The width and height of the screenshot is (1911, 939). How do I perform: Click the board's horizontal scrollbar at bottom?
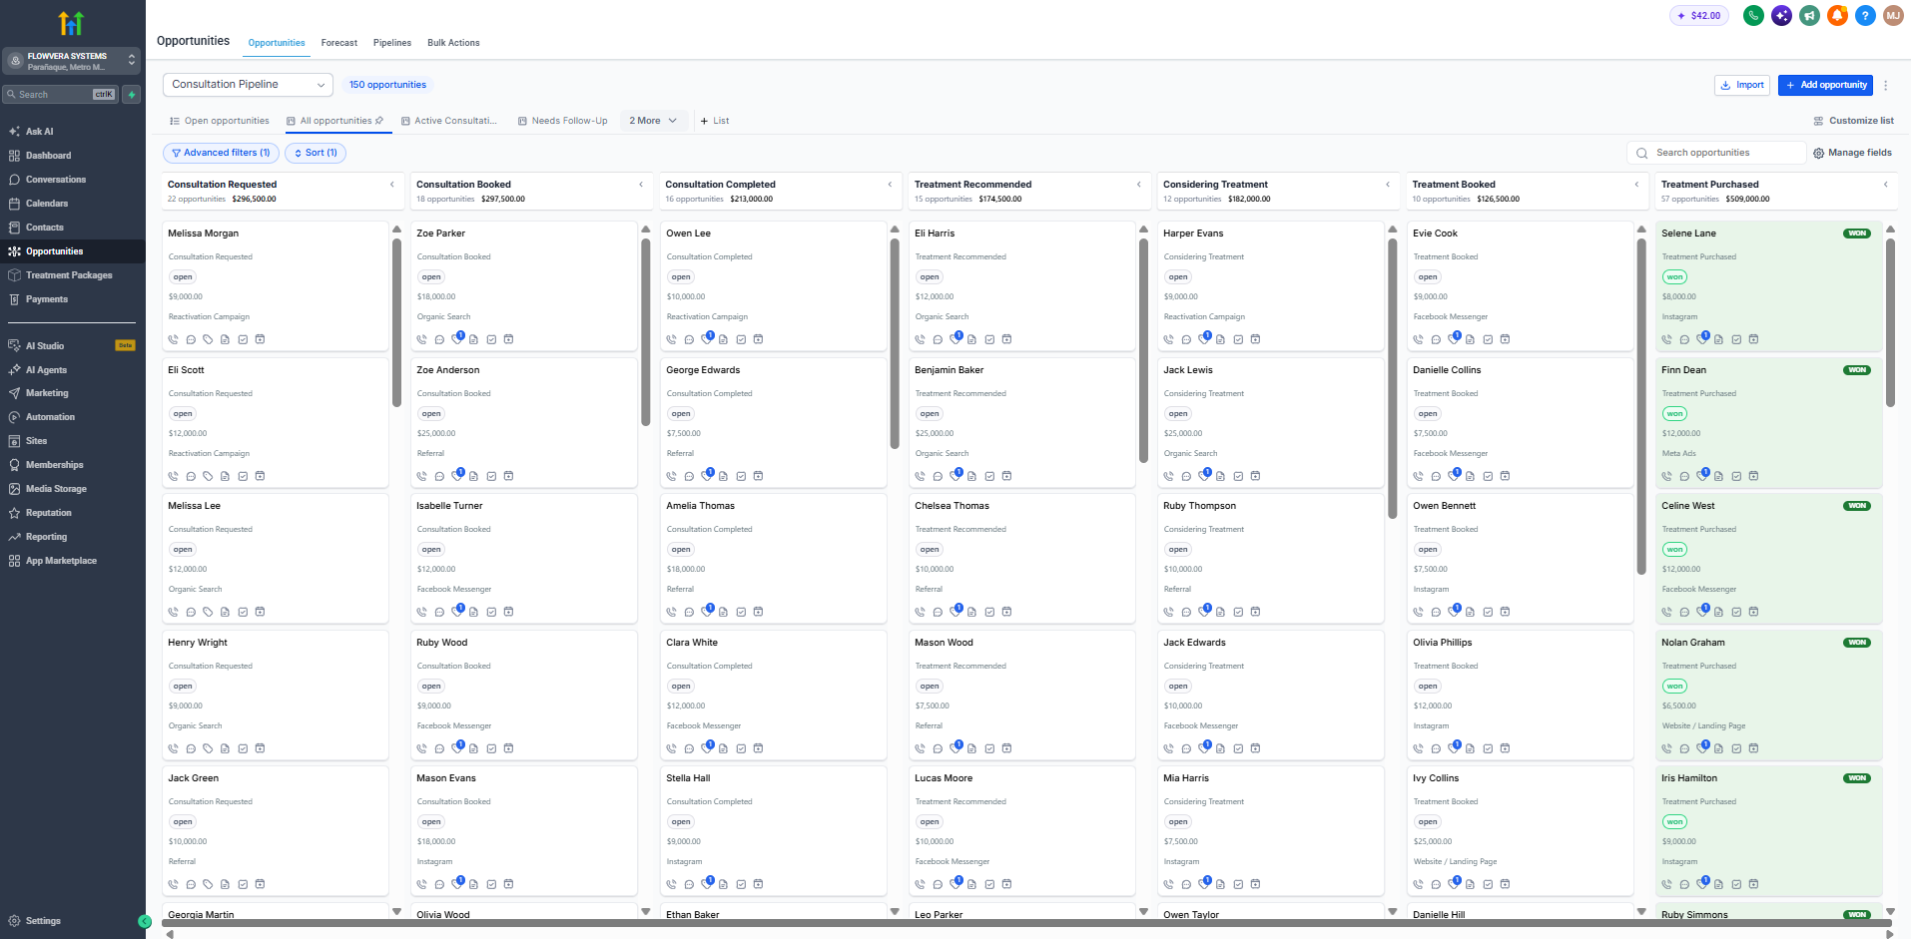(x=1027, y=923)
